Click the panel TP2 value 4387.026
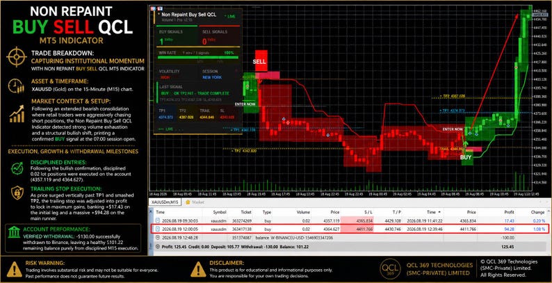552x283 pixels. (186, 118)
